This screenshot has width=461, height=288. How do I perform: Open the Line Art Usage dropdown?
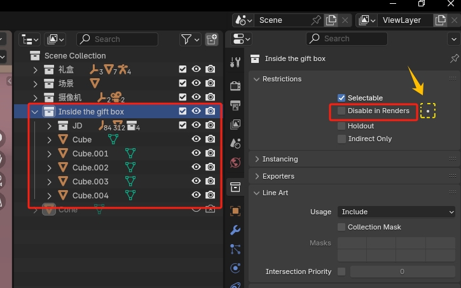396,212
